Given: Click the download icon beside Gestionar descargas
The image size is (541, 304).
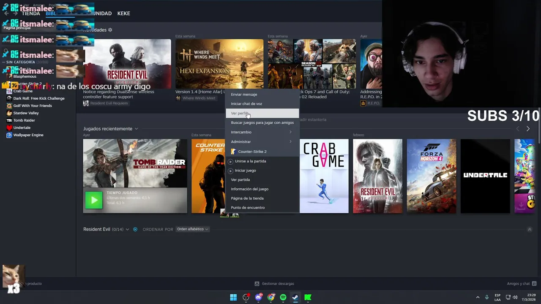Looking at the screenshot, I should point(257,284).
